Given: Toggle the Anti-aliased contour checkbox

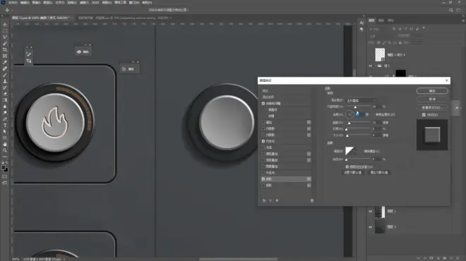Looking at the screenshot, I should (x=361, y=151).
